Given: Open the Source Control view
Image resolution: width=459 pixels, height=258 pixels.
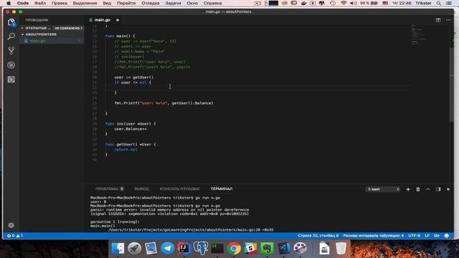Looking at the screenshot, I should pyautogui.click(x=11, y=51).
